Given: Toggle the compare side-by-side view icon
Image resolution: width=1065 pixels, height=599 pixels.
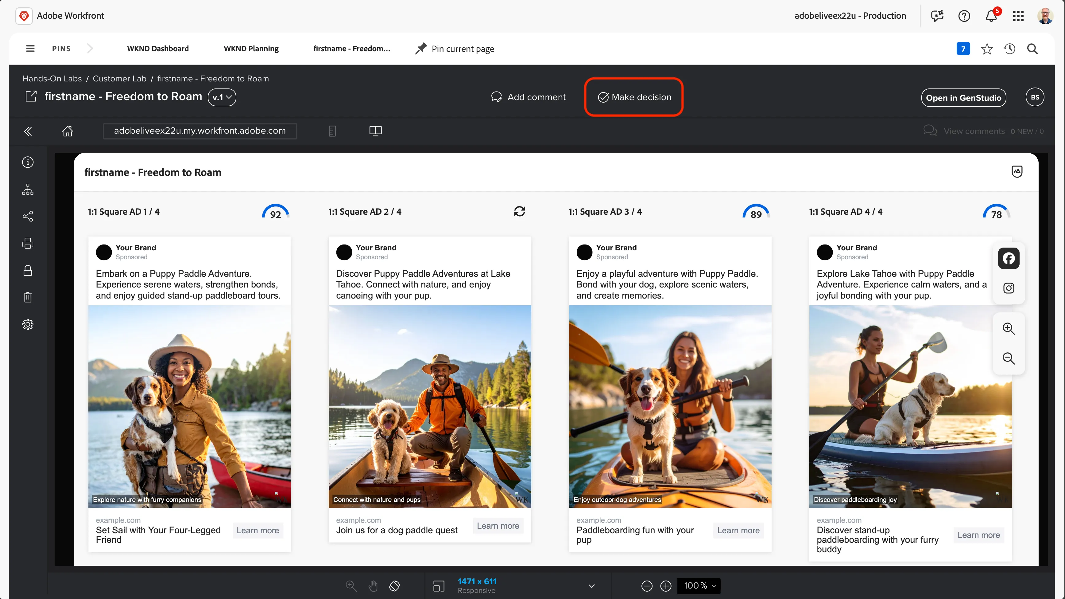Looking at the screenshot, I should coord(375,131).
